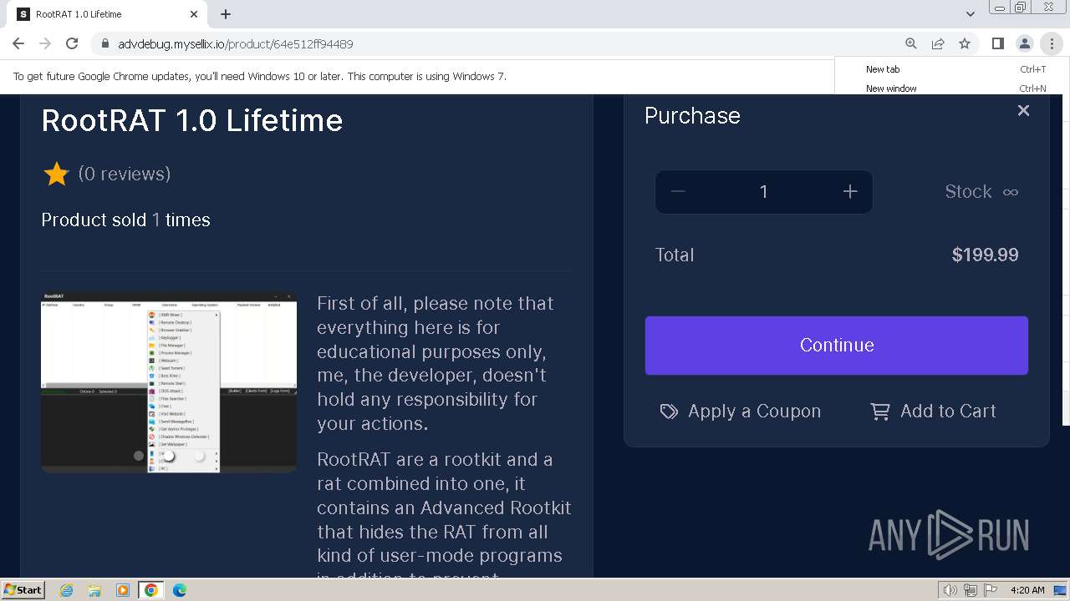The width and height of the screenshot is (1070, 601).
Task: Open the RootRAT screenshot thumbnail
Action: 169,382
